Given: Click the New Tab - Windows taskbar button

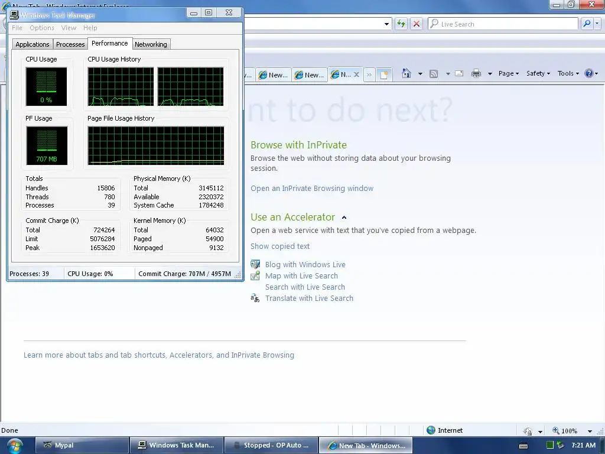Looking at the screenshot, I should (x=366, y=445).
